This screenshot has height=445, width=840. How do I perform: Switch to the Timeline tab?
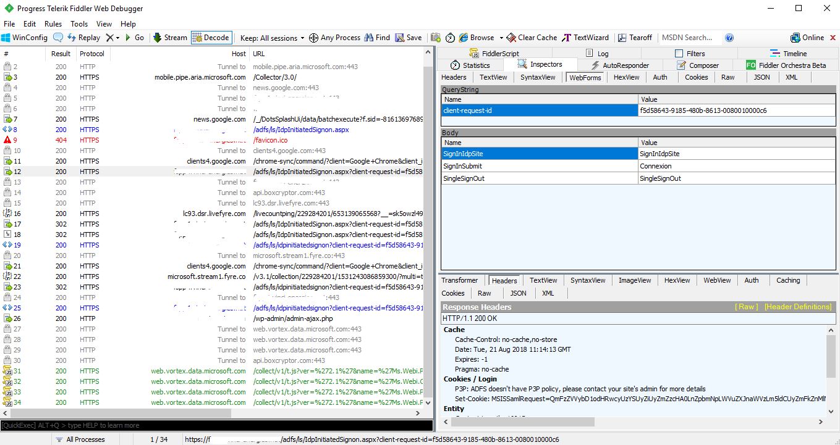pyautogui.click(x=788, y=54)
